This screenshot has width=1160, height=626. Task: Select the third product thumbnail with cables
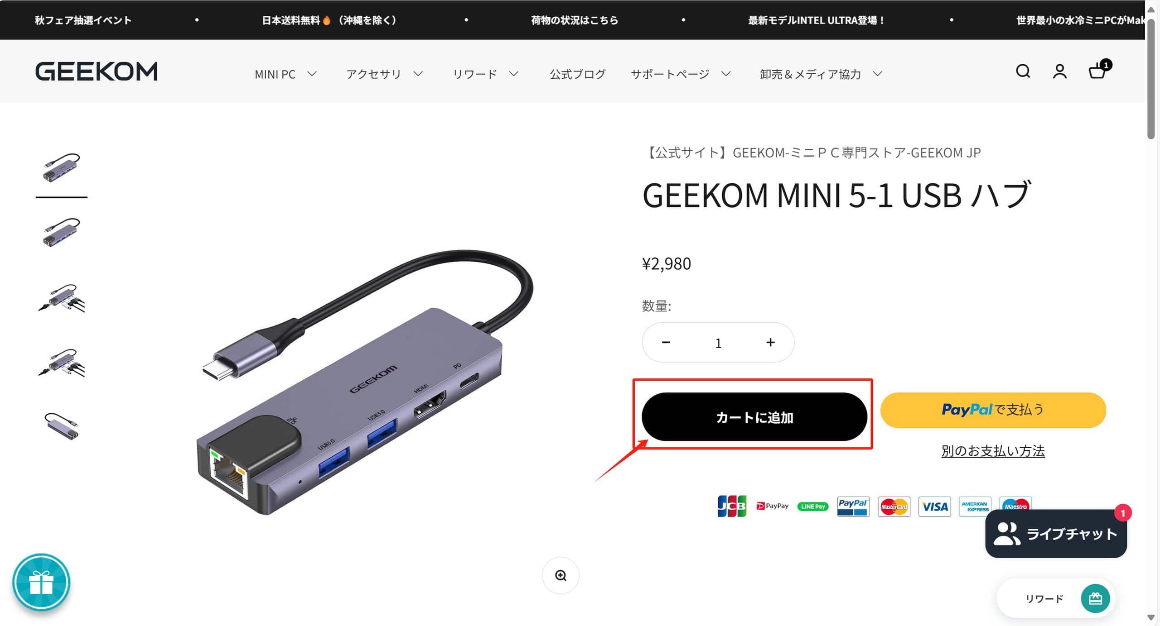tap(62, 297)
